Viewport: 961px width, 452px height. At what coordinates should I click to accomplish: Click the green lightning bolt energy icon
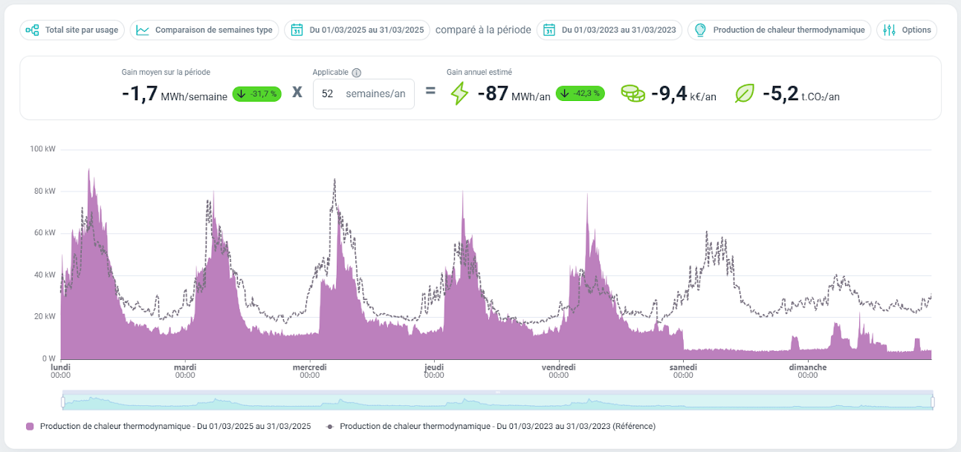[x=460, y=94]
